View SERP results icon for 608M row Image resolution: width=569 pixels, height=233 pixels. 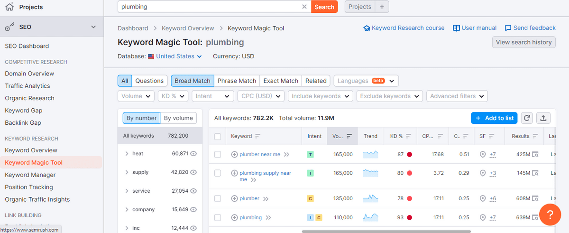click(535, 198)
